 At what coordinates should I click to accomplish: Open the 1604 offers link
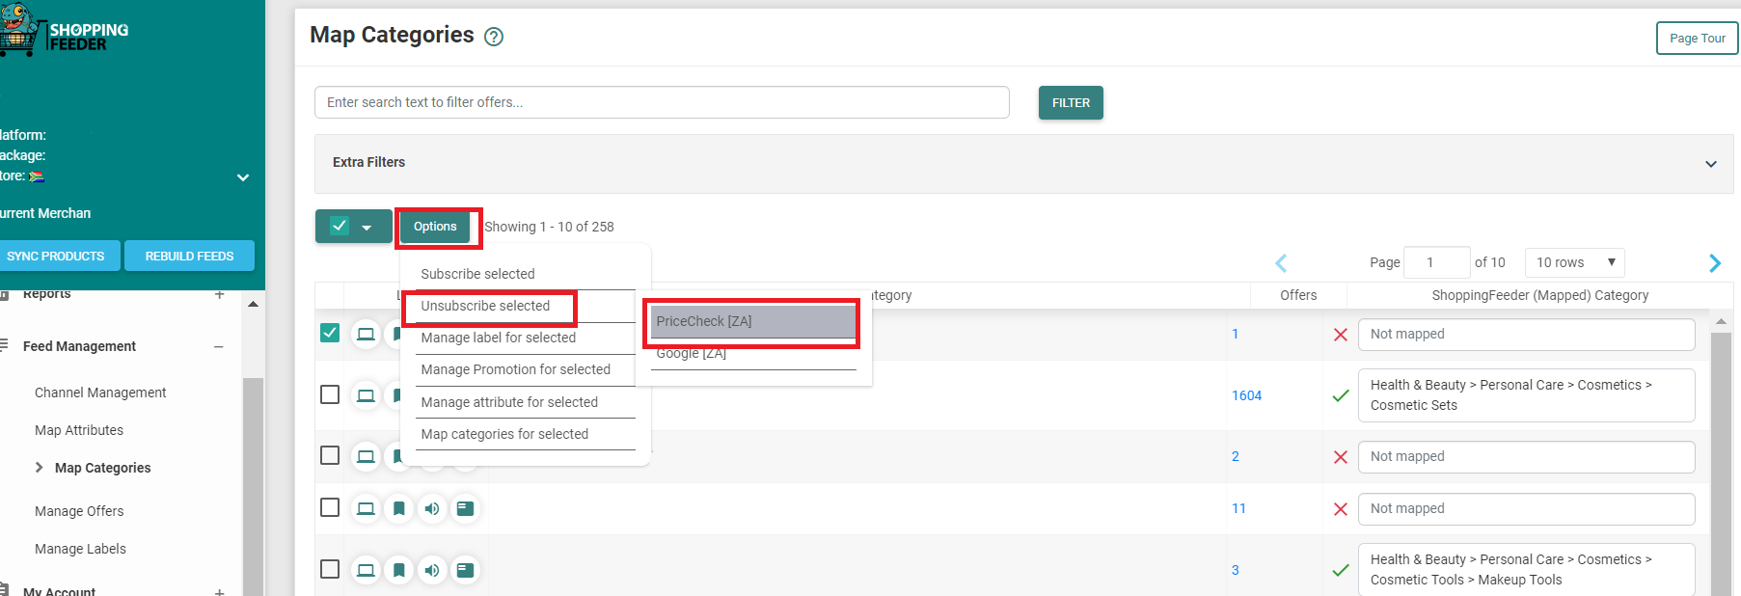(1246, 395)
